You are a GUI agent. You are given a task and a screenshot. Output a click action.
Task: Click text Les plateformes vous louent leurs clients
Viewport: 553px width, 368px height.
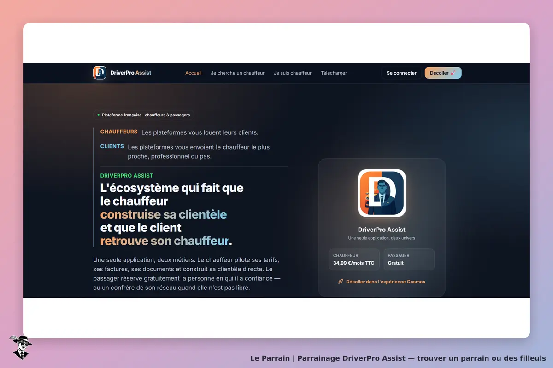point(200,132)
